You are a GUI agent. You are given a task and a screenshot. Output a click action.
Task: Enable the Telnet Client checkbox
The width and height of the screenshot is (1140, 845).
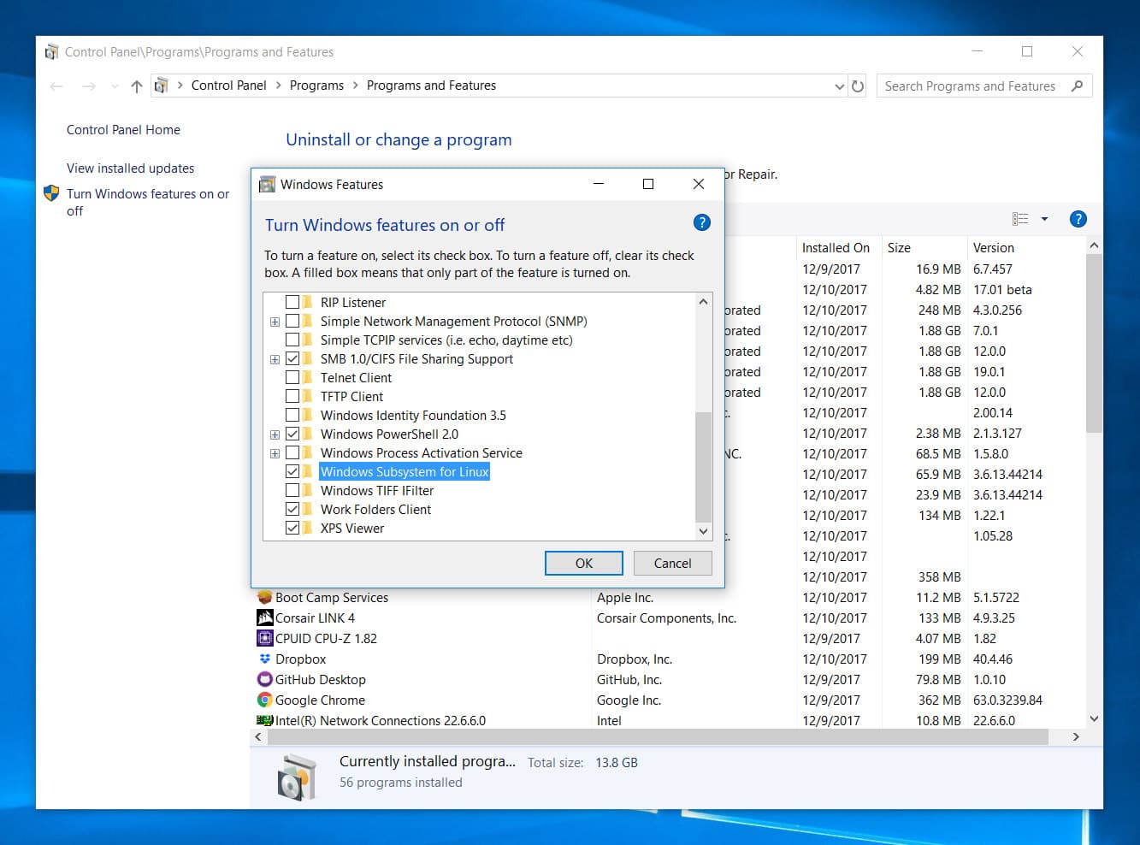pyautogui.click(x=292, y=377)
